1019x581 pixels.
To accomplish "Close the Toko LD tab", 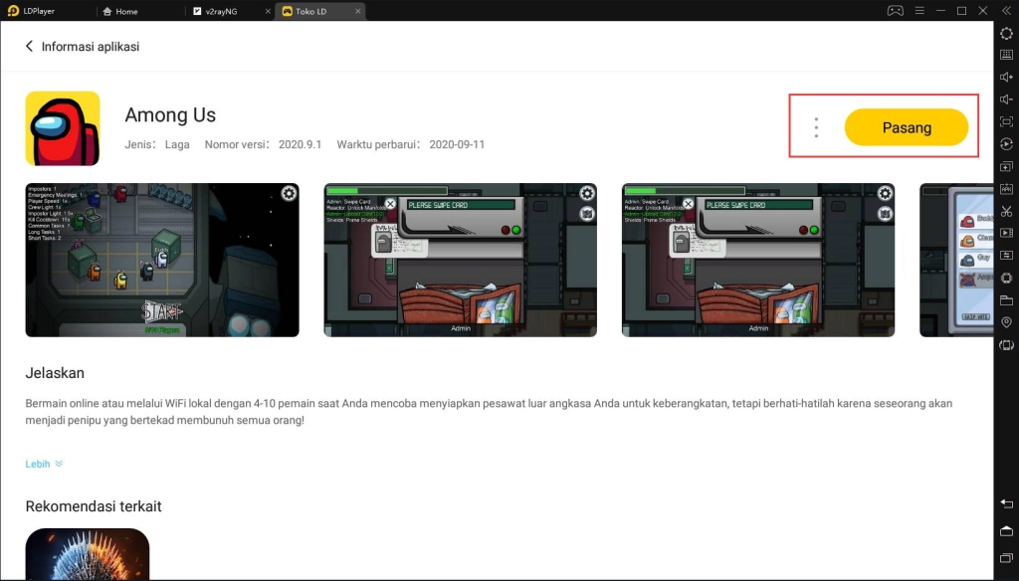I will pyautogui.click(x=357, y=11).
